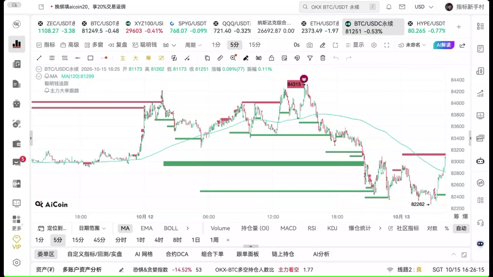Take a chart screenshot with camera icon
This screenshot has width=493, height=277.
(x=310, y=45)
